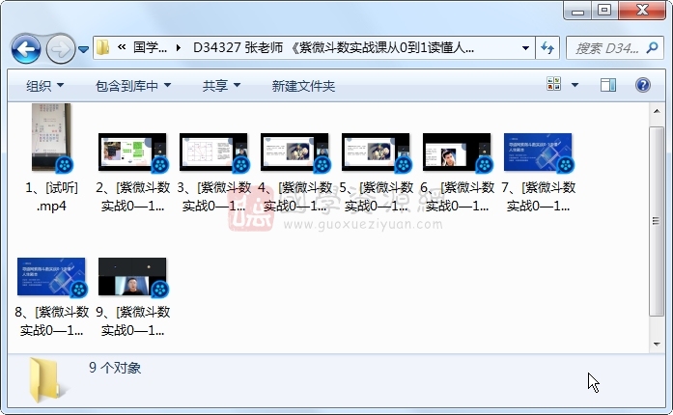
Task: Refresh the folder view
Action: pos(547,47)
